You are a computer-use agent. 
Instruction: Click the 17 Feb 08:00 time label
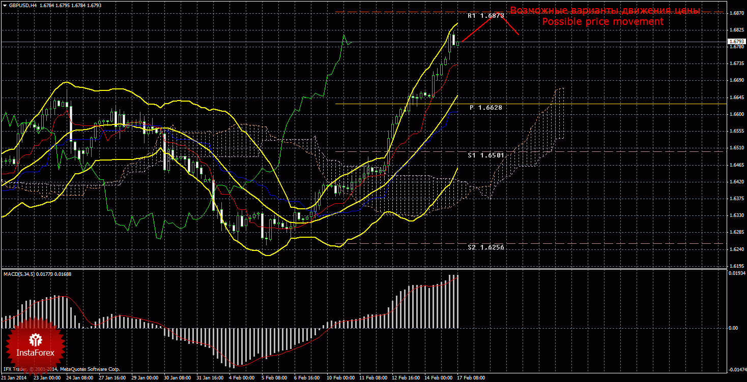tap(470, 378)
